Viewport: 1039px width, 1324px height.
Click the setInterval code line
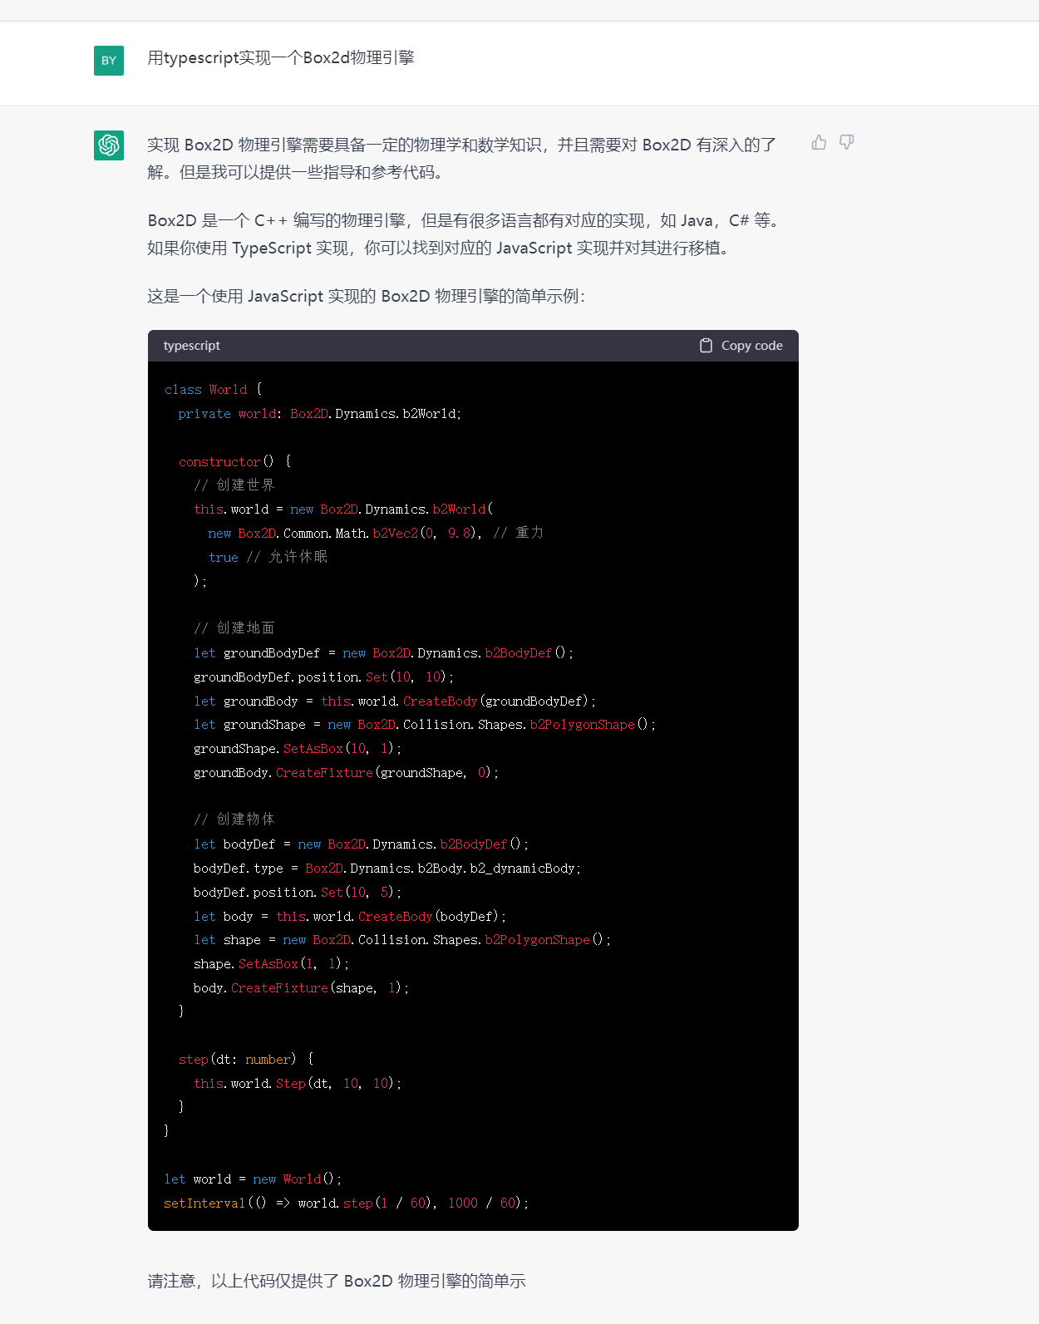[x=346, y=1203]
